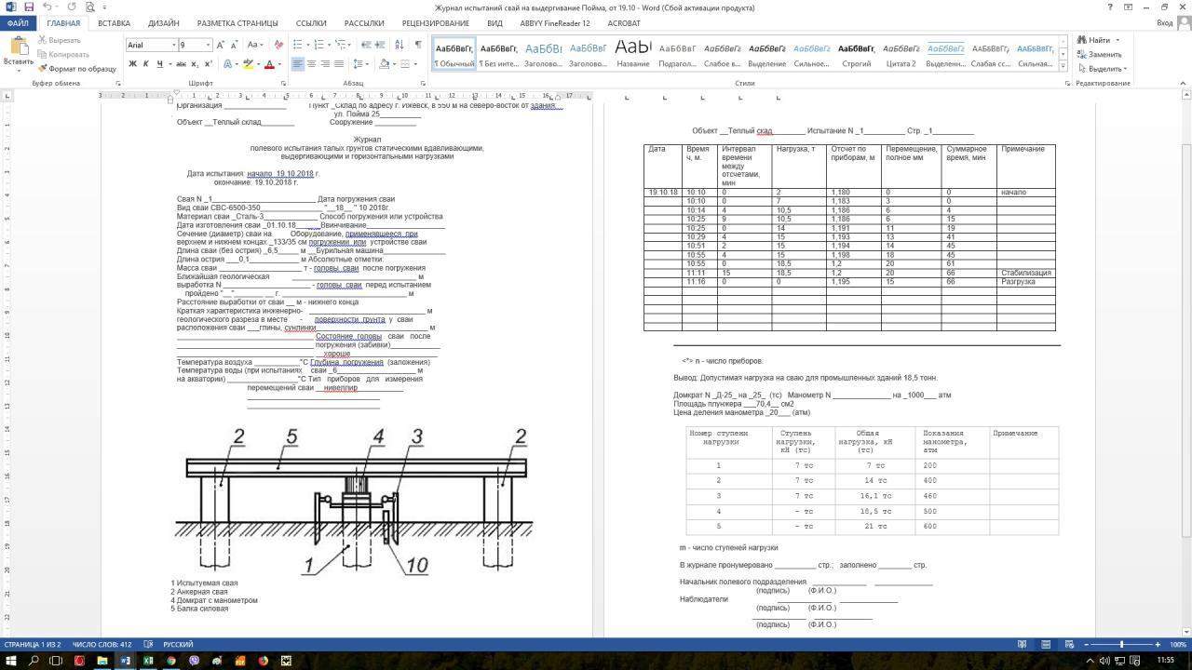Click Заменить (Replace) in the editing group
The height and width of the screenshot is (670, 1192).
[1099, 54]
